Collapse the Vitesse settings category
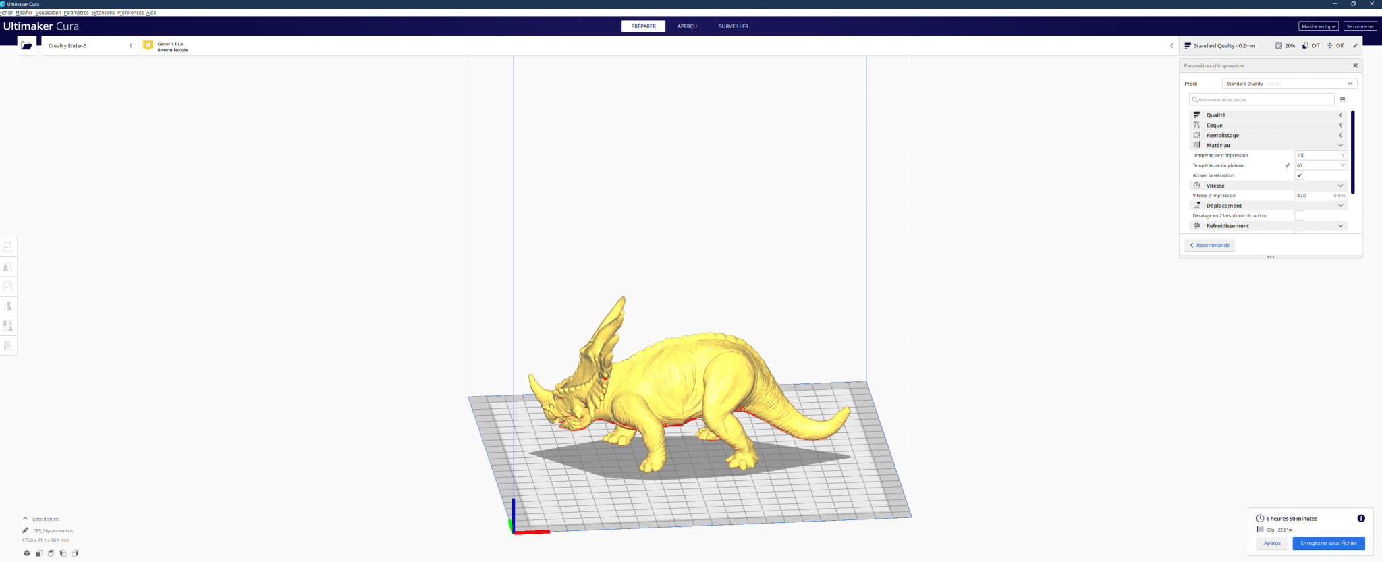The width and height of the screenshot is (1382, 562). pos(1268,186)
